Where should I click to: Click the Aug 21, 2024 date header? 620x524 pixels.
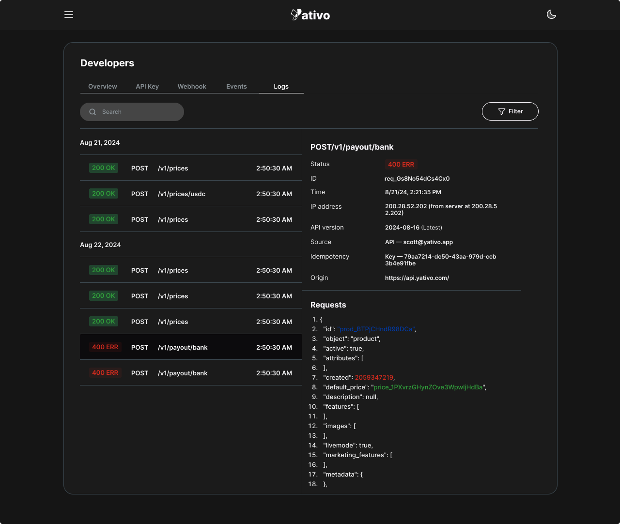[100, 142]
